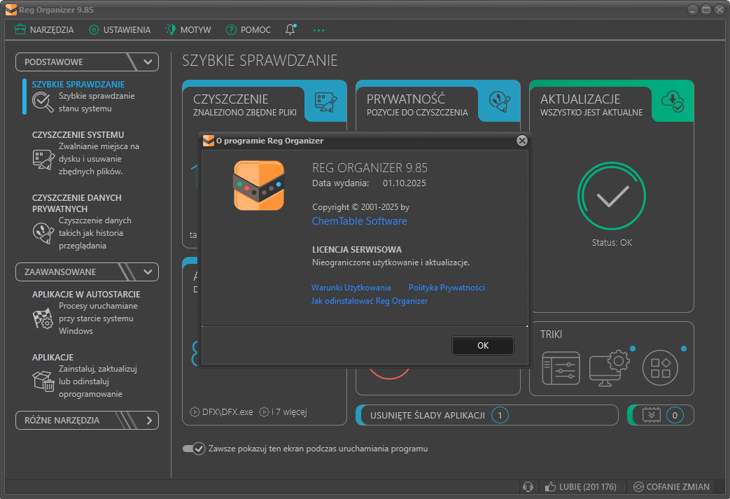The image size is (730, 499).
Task: Open the Triki monitor gear icon
Action: (610, 368)
